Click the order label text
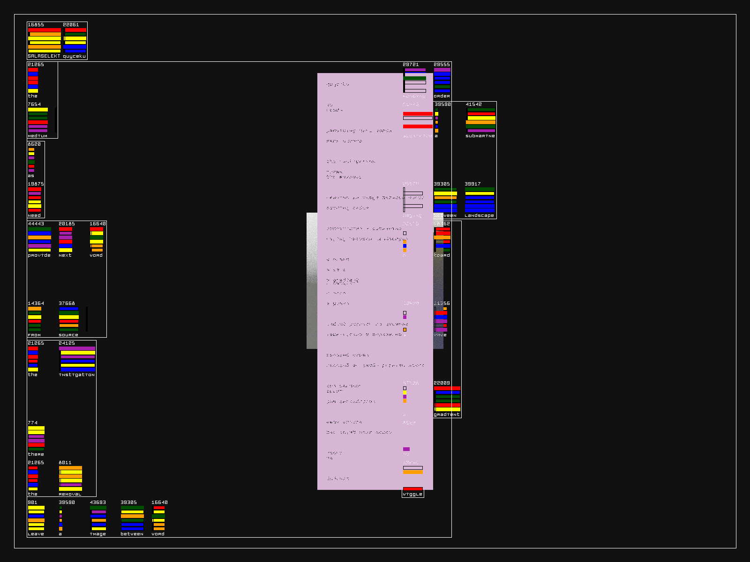This screenshot has height=562, width=750. (x=442, y=96)
